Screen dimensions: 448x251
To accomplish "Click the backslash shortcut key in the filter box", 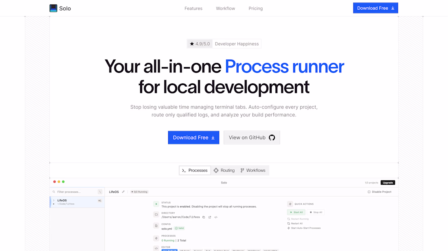I will [x=100, y=192].
